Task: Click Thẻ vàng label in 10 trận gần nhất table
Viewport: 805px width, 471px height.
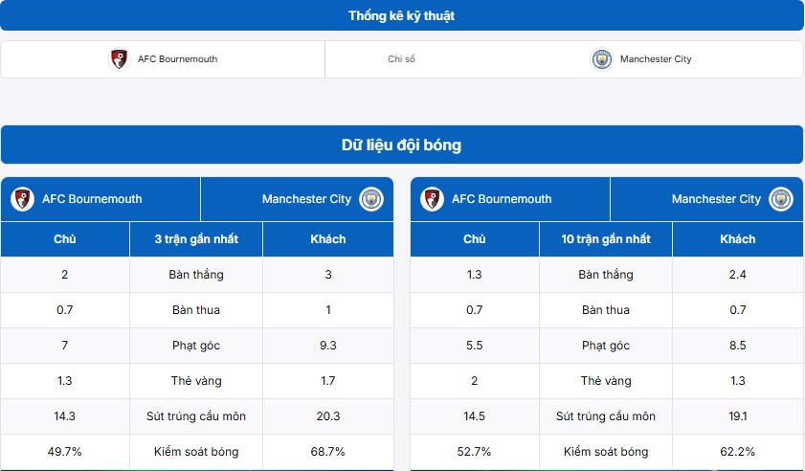Action: pos(606,381)
